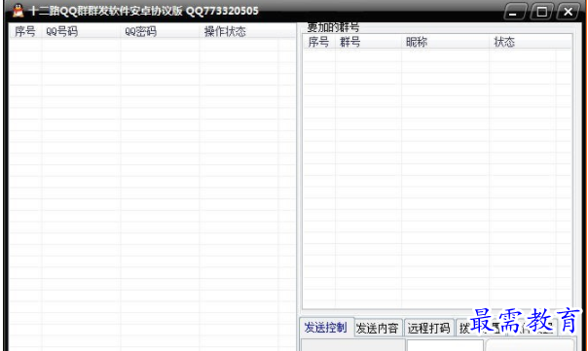This screenshot has width=588, height=351.
Task: Maximize the QQ群发软件 window
Action: tap(541, 12)
